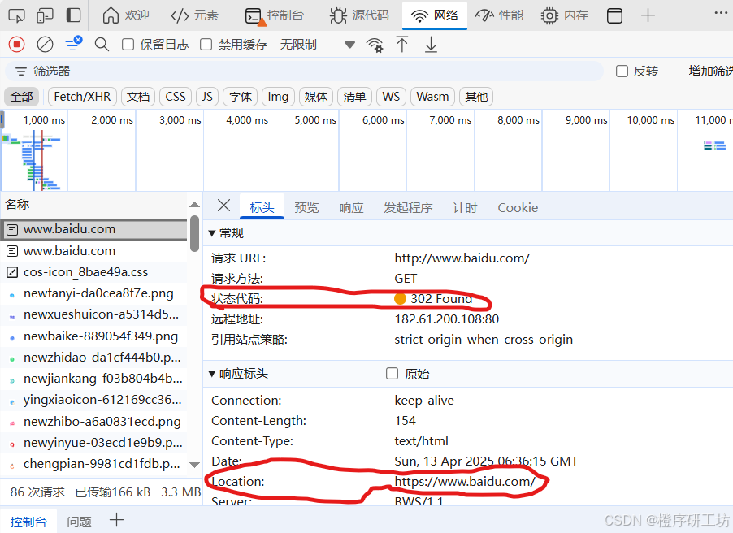Image resolution: width=733 pixels, height=533 pixels.
Task: Open the 响应 response tab
Action: [351, 207]
